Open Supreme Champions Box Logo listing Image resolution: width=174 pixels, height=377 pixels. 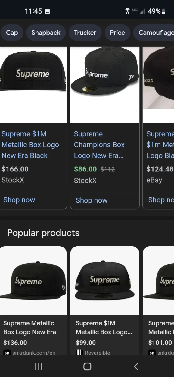click(99, 145)
